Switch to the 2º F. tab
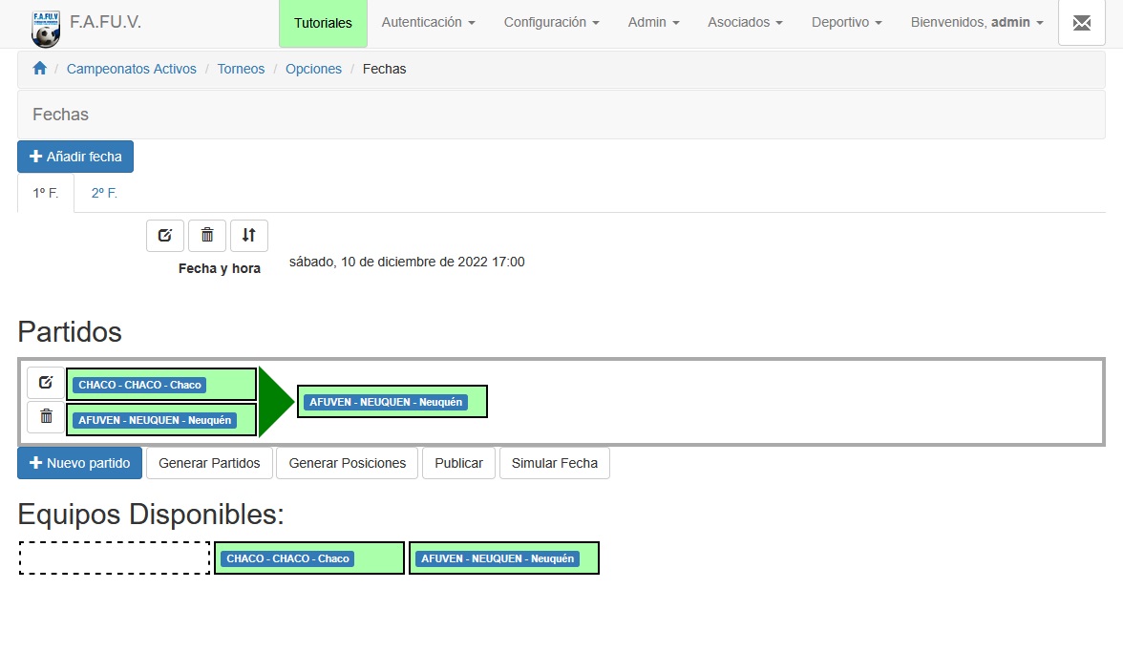The image size is (1123, 652). click(103, 193)
